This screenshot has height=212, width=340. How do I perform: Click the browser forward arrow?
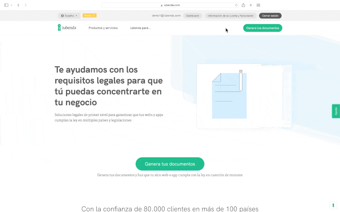pyautogui.click(x=26, y=5)
